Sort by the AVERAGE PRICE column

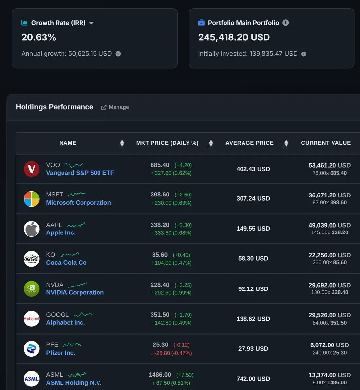click(286, 143)
